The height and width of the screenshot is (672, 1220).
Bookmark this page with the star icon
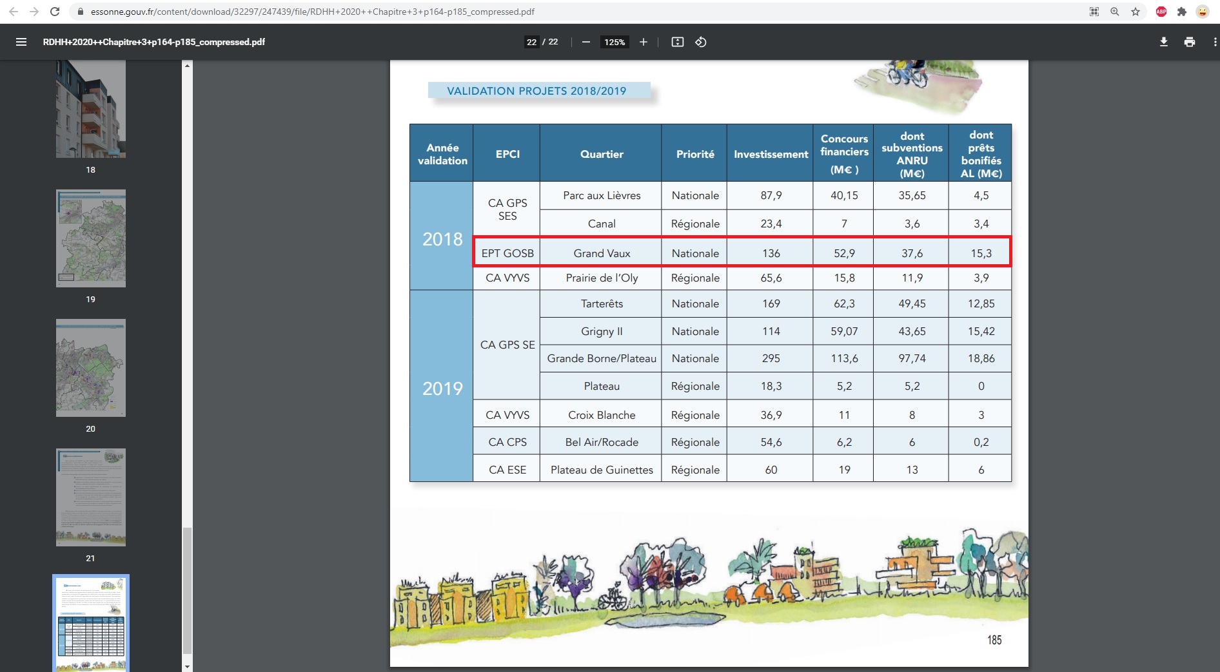tap(1136, 12)
